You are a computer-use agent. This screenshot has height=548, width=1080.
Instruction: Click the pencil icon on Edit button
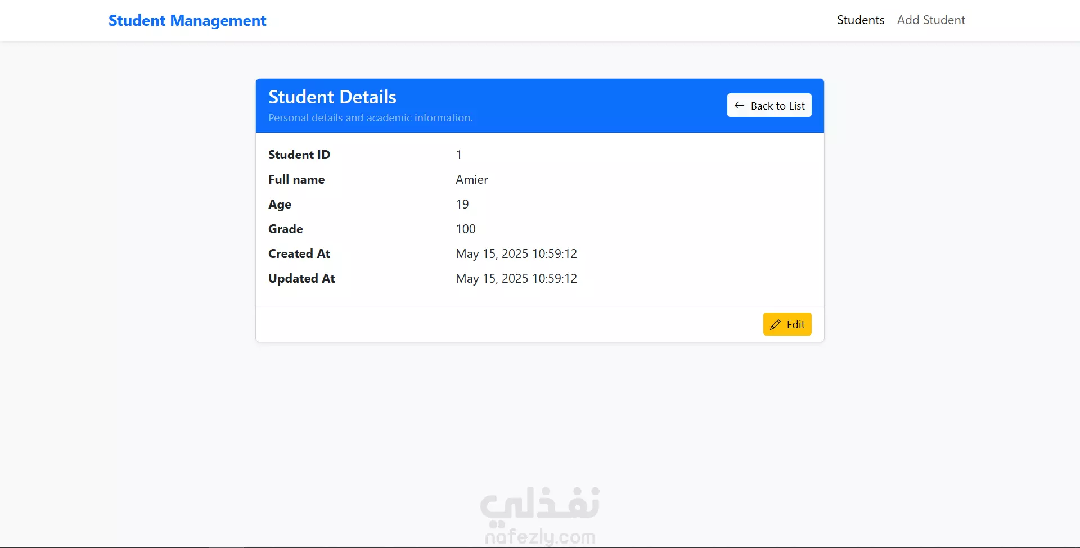pos(775,324)
